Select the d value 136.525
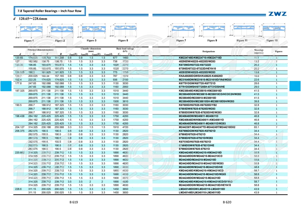This screenshot has height=213, width=301. [x=20, y=72]
